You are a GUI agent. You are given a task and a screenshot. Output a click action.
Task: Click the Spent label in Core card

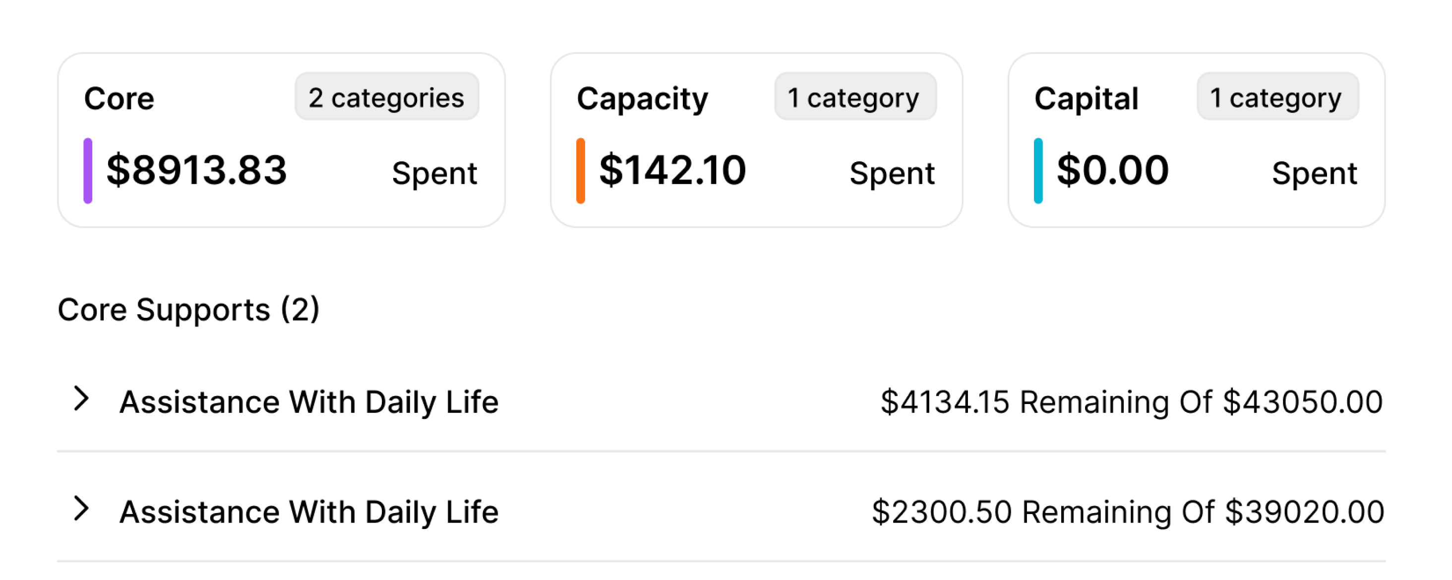coord(434,173)
